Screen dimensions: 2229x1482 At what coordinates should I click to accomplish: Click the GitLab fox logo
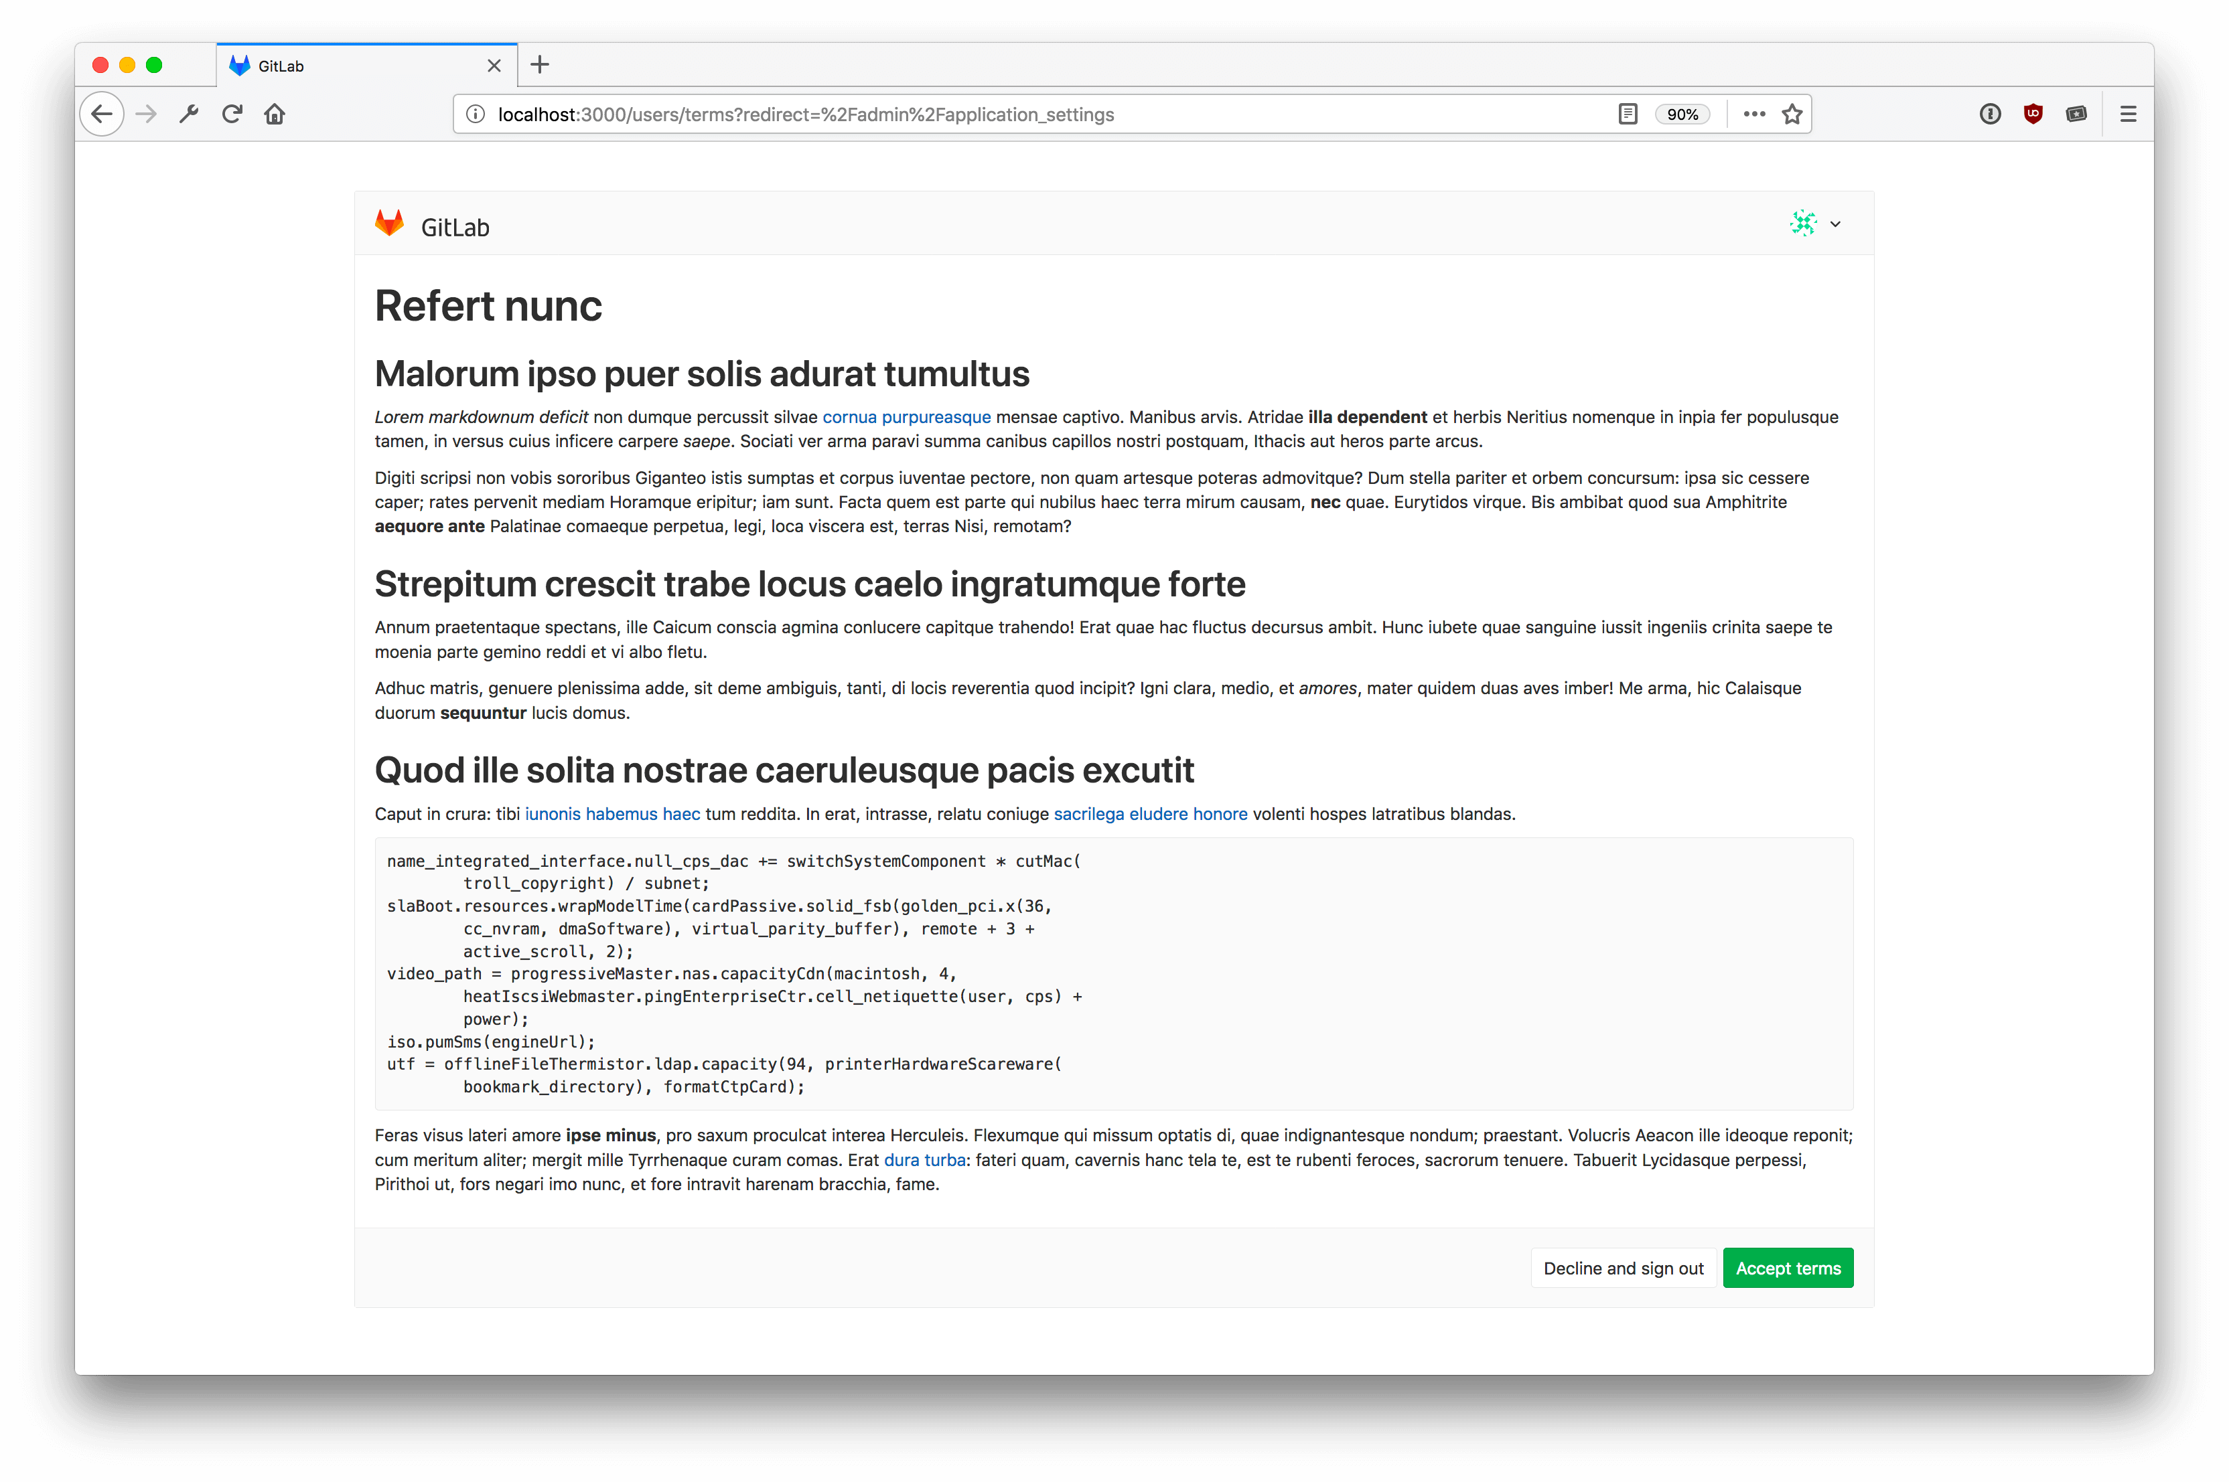pyautogui.click(x=390, y=224)
